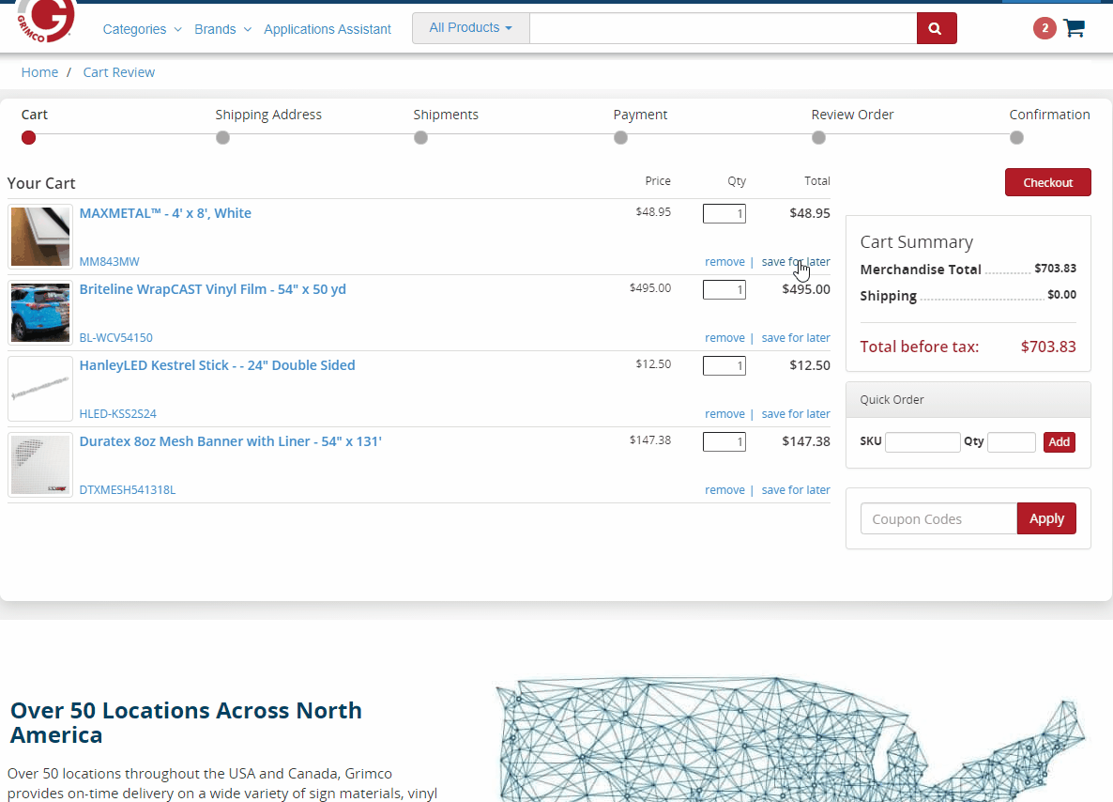Focus the Coupon Codes field

pyautogui.click(x=938, y=518)
